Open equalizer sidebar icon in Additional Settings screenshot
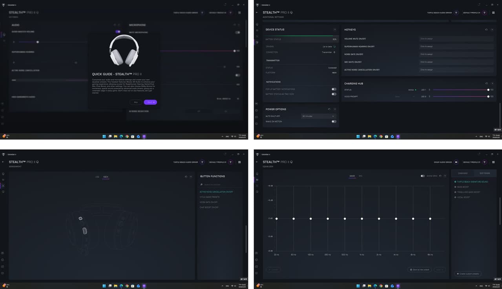 coord(257,30)
